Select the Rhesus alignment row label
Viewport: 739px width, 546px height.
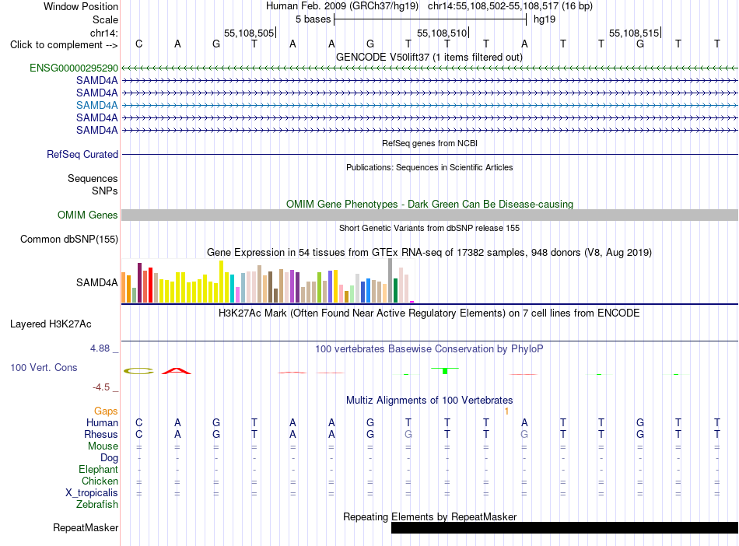click(101, 434)
